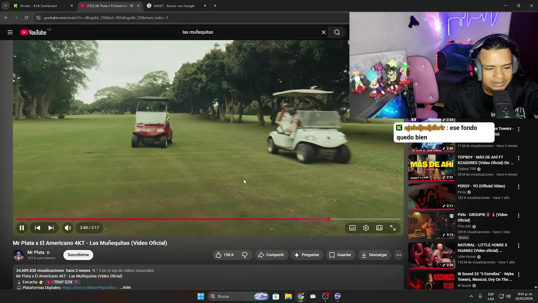The height and width of the screenshot is (303, 538).
Task: Open W Sound 23 5 Estrellas thumbnail
Action: pos(432,280)
